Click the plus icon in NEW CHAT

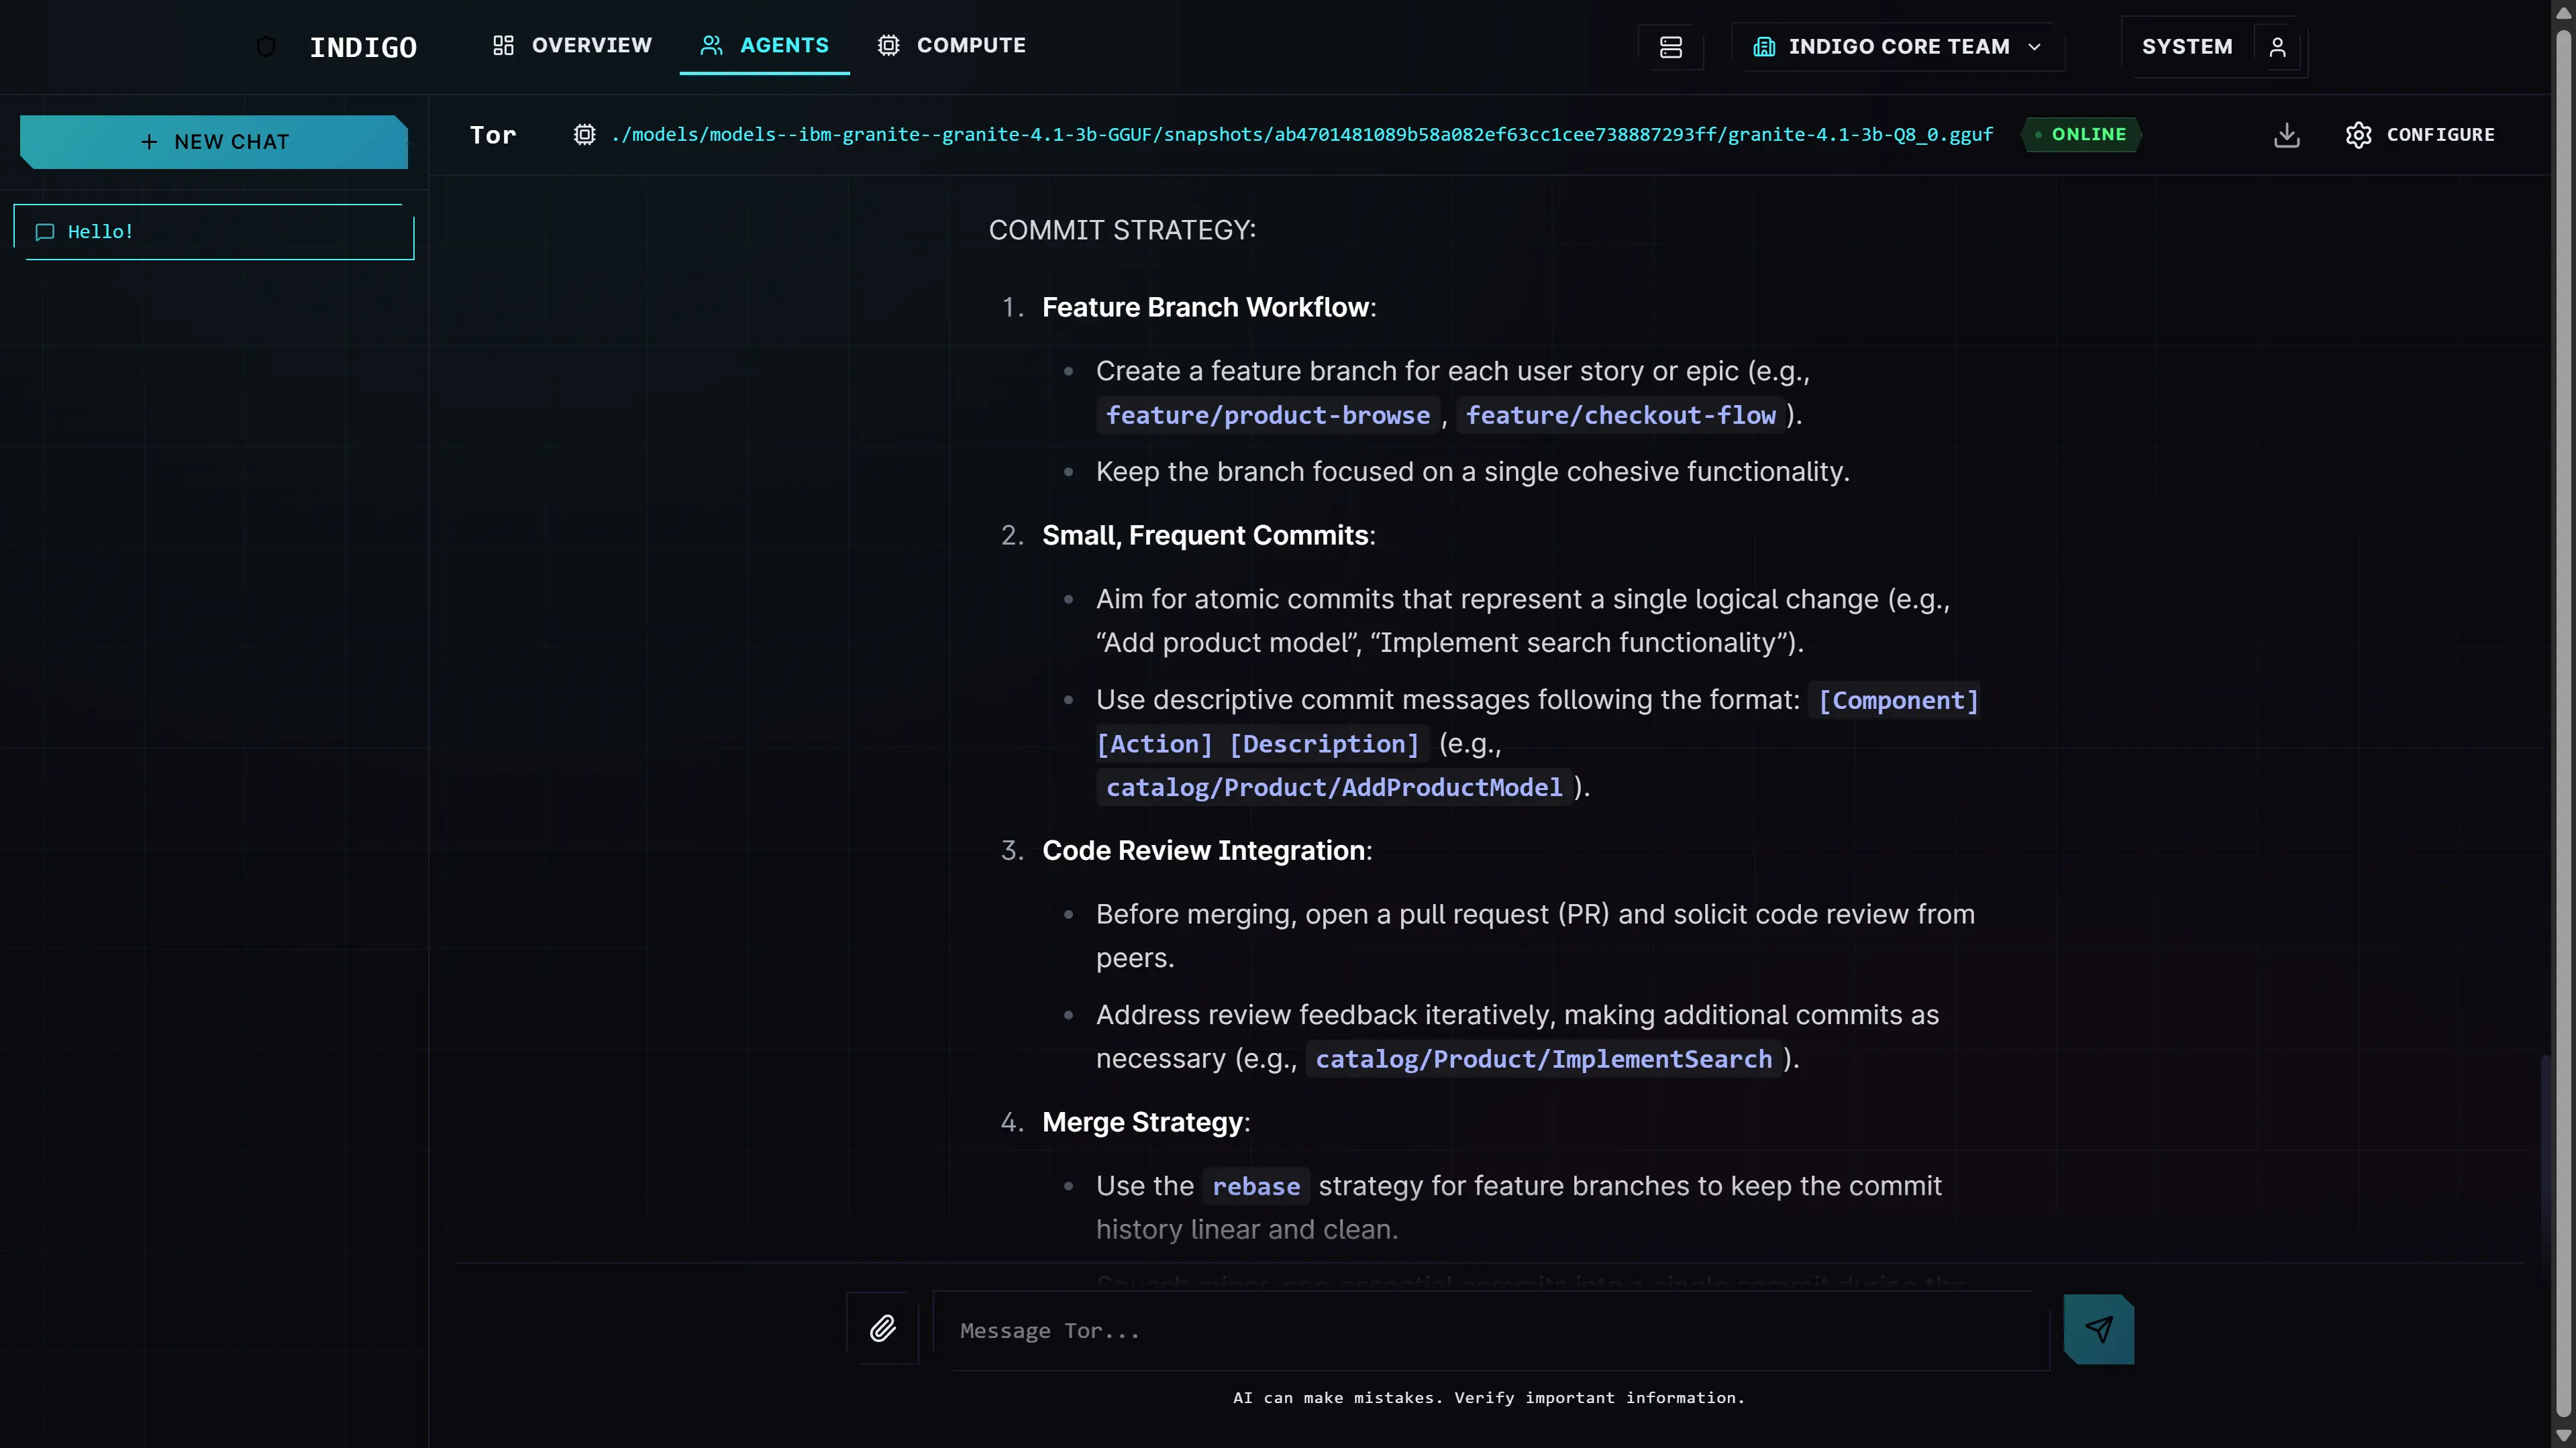(149, 142)
